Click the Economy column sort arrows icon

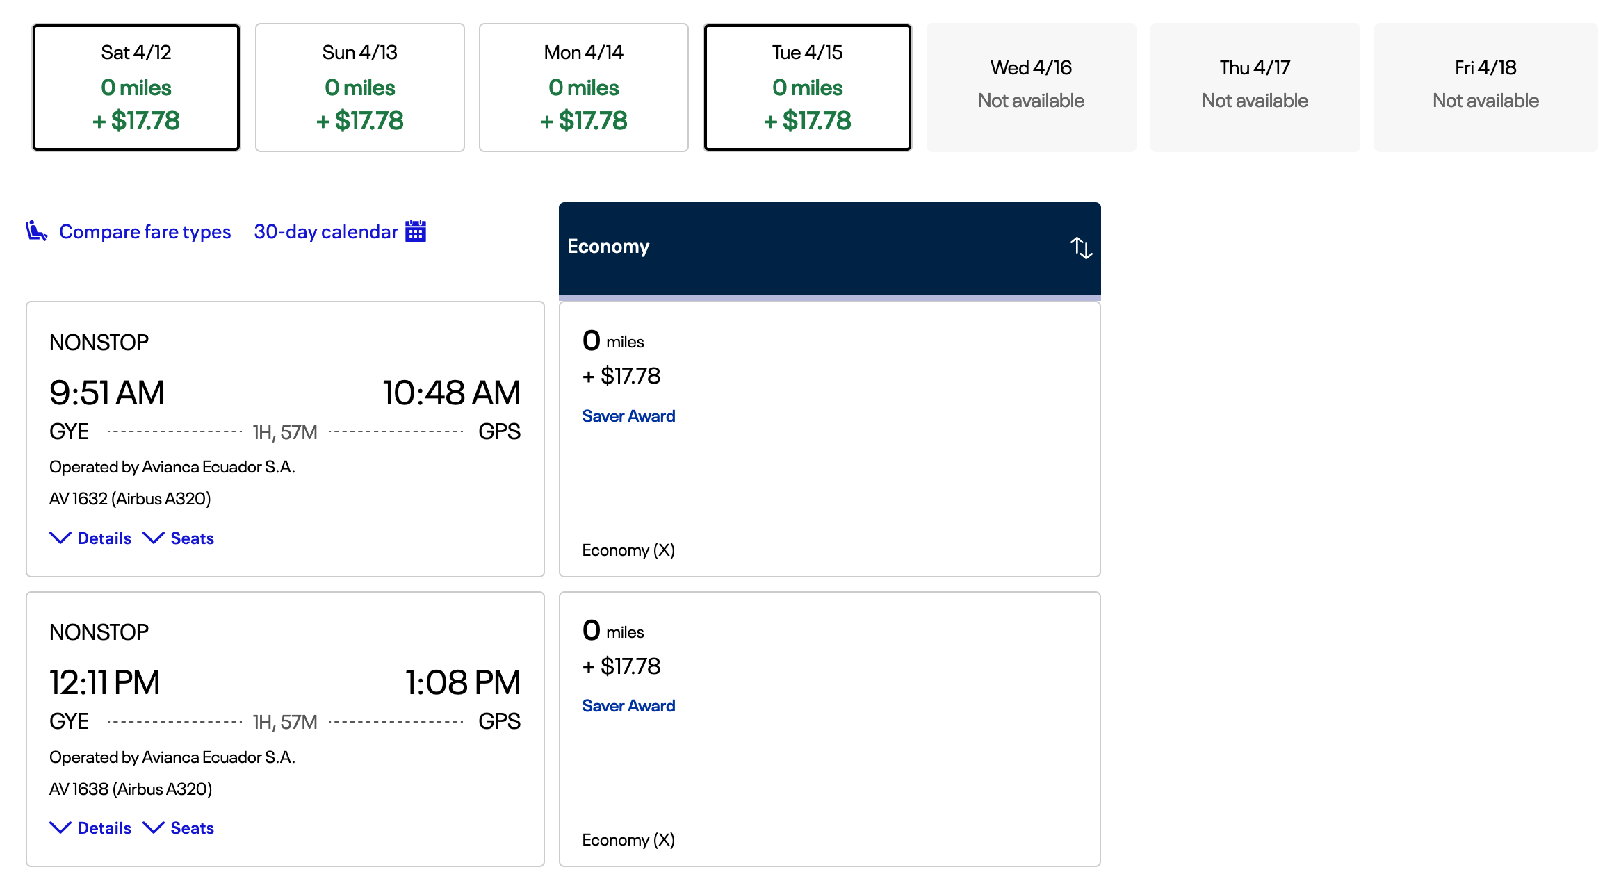tap(1081, 247)
